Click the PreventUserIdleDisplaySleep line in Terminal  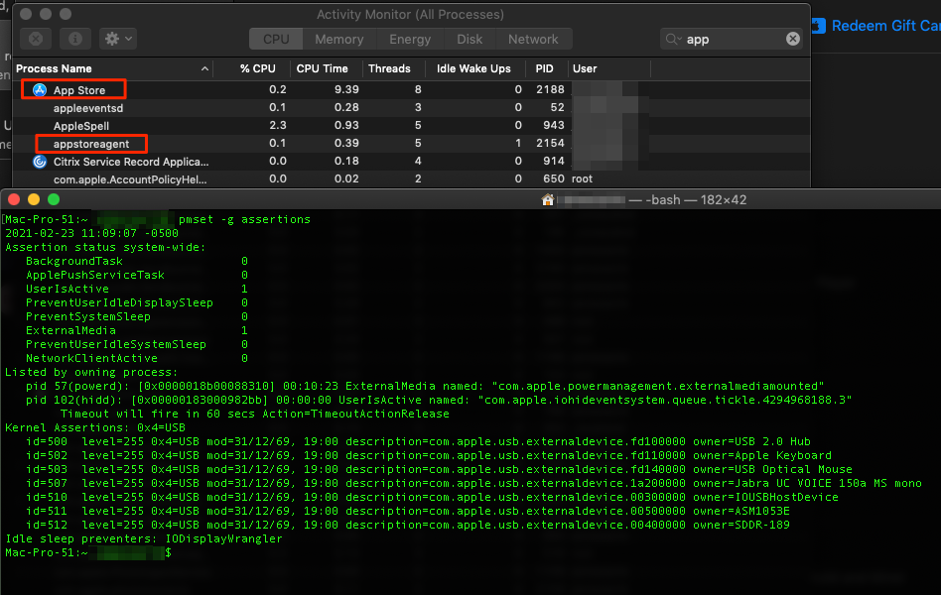(x=137, y=302)
